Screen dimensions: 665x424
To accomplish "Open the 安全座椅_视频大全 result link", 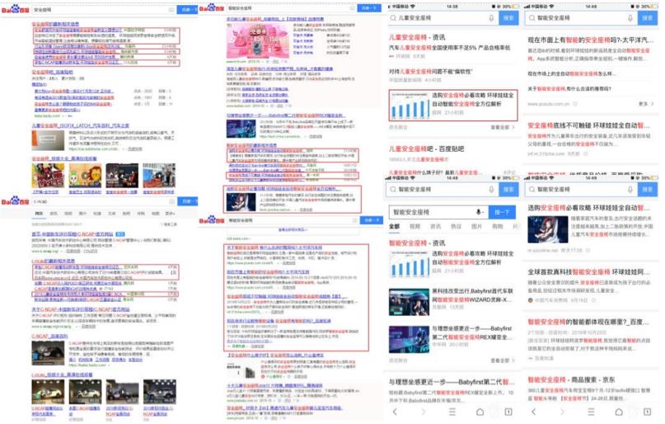I will tap(64, 158).
